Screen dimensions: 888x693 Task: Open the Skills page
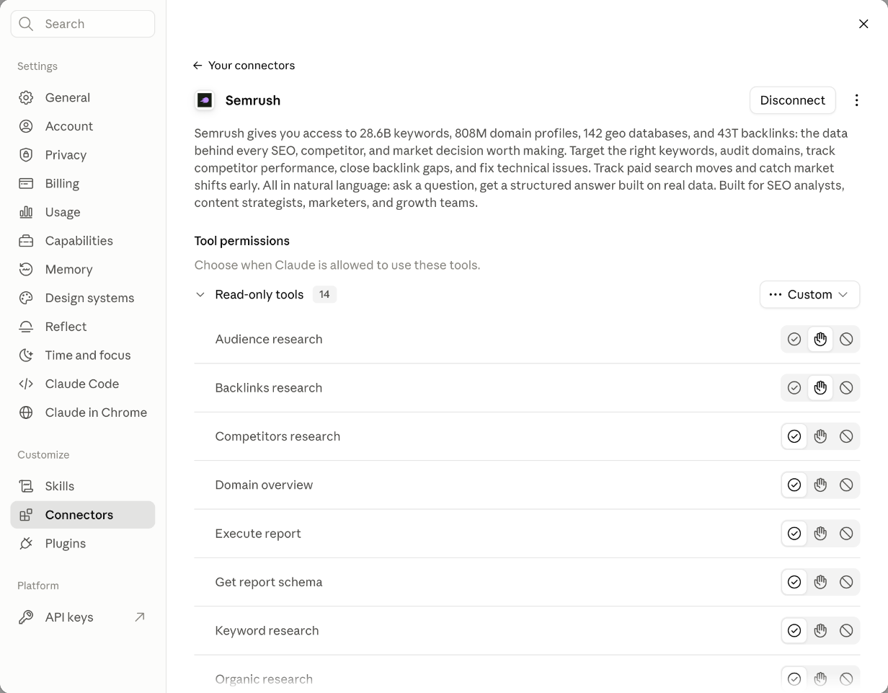83,486
